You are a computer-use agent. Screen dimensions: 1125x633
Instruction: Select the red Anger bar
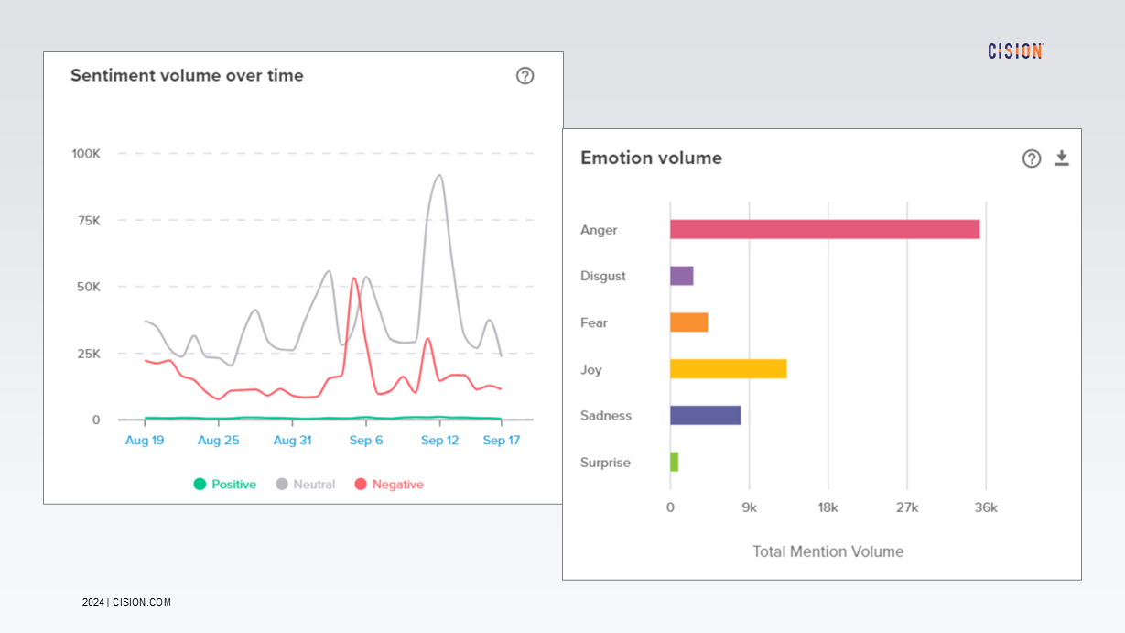click(x=824, y=228)
